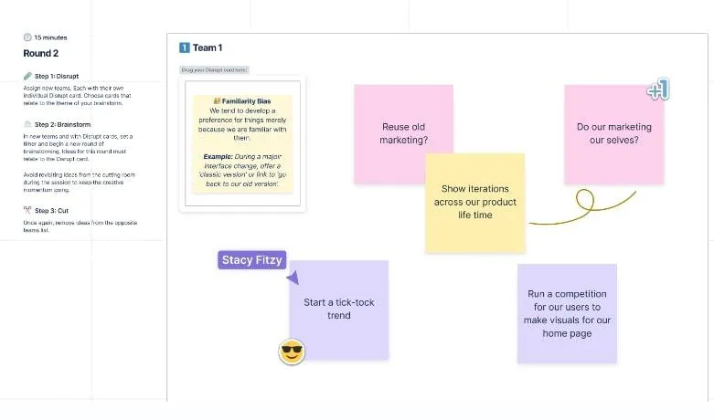Click the Step 2: Brainstorm heading text
This screenshot has height=420, width=714.
pos(62,124)
